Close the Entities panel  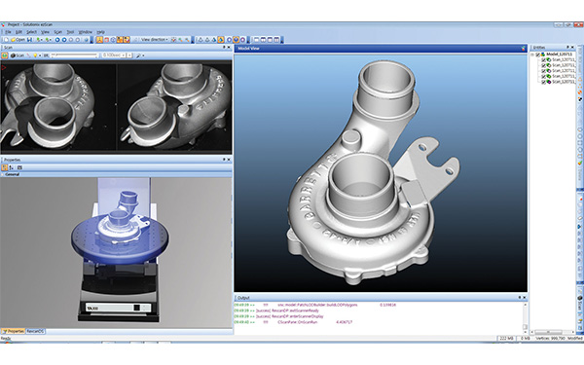click(572, 48)
